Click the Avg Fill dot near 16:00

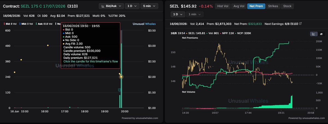(x=48, y=45)
